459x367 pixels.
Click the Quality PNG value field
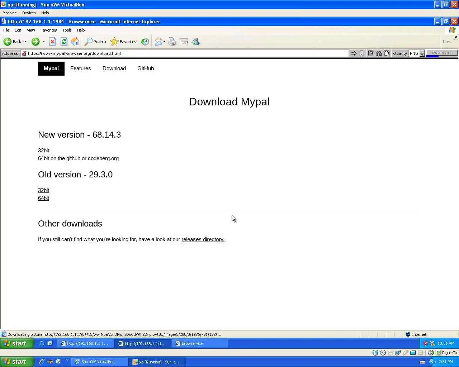[x=414, y=53]
